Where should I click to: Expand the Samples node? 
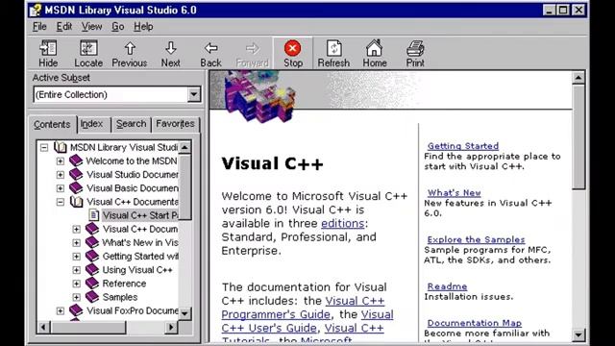click(77, 297)
